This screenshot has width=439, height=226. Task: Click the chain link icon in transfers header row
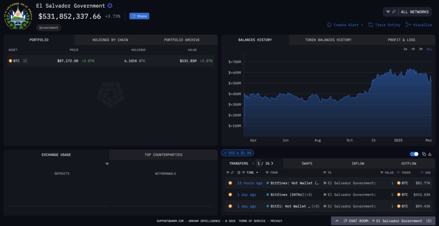[232, 172]
